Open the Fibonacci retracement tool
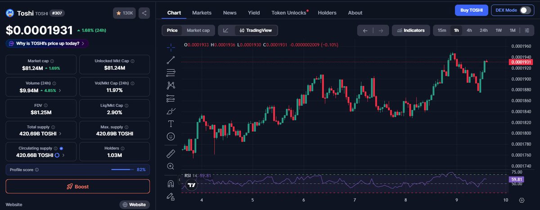 tap(171, 72)
